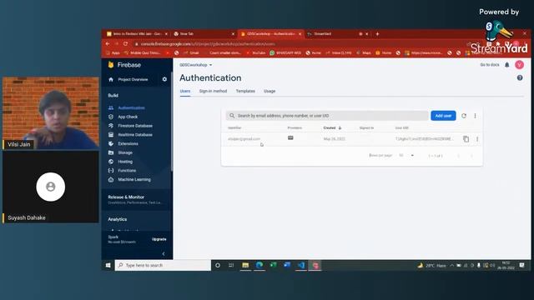534x300 pixels.
Task: Open the Maps bookmark
Action: (364, 52)
